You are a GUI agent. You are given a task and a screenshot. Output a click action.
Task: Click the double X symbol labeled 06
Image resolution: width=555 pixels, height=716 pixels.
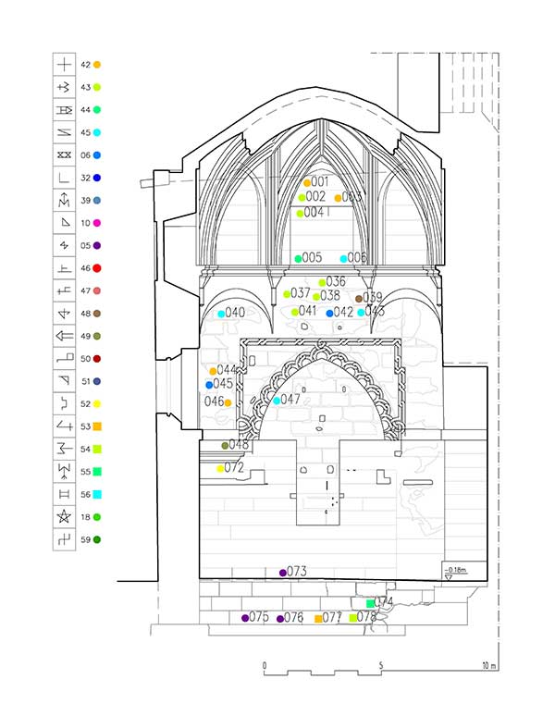65,154
